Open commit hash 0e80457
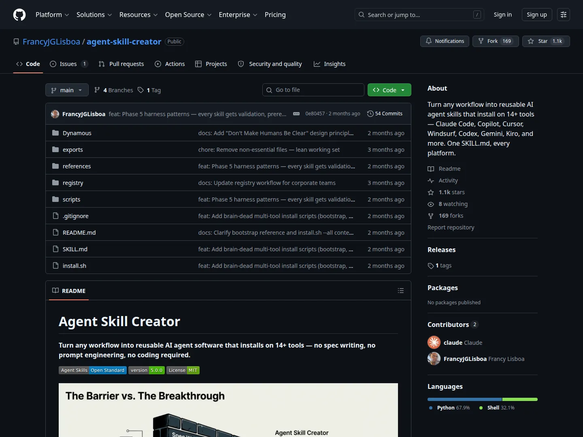This screenshot has width=583, height=437. pos(315,114)
